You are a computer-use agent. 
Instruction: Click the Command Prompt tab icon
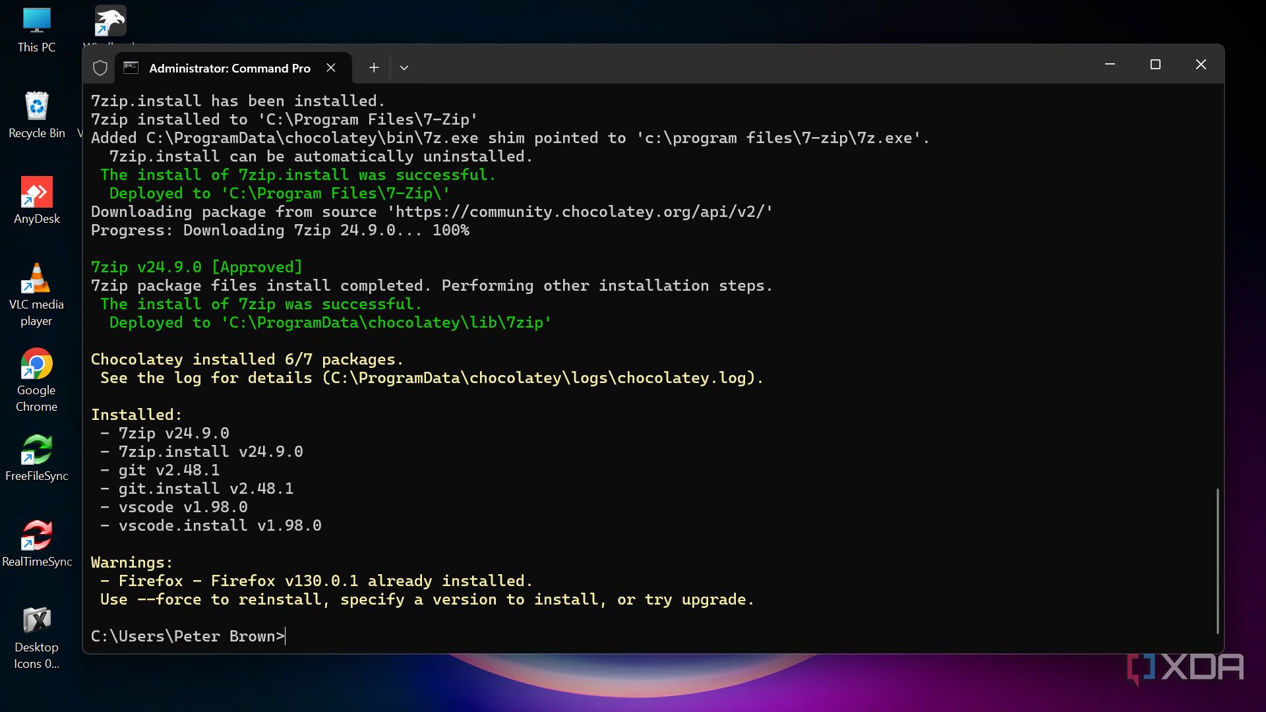[x=131, y=68]
